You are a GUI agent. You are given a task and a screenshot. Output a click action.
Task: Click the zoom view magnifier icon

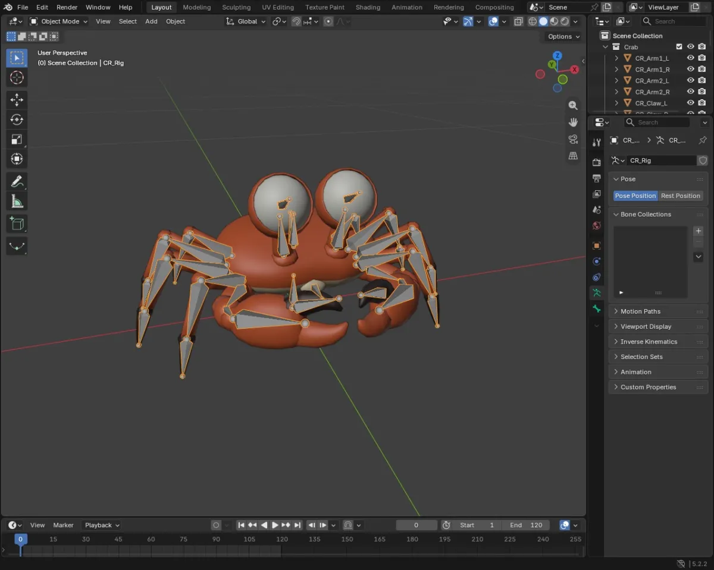[573, 105]
